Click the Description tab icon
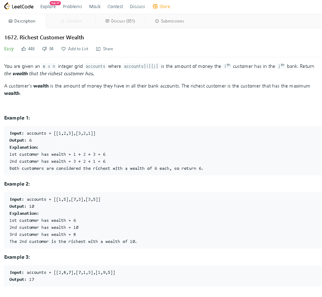 [11, 21]
